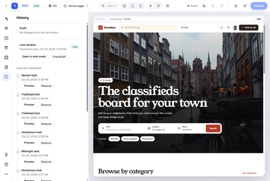
Task: Click the Post an ad button
Action: (x=248, y=28)
